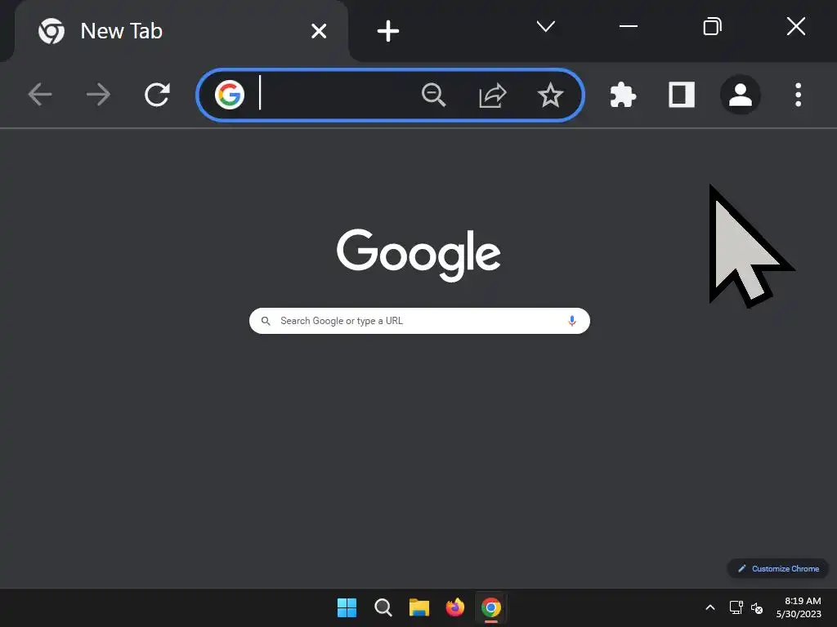Open Chrome's three-dot menu
Image resolution: width=837 pixels, height=627 pixels.
798,95
